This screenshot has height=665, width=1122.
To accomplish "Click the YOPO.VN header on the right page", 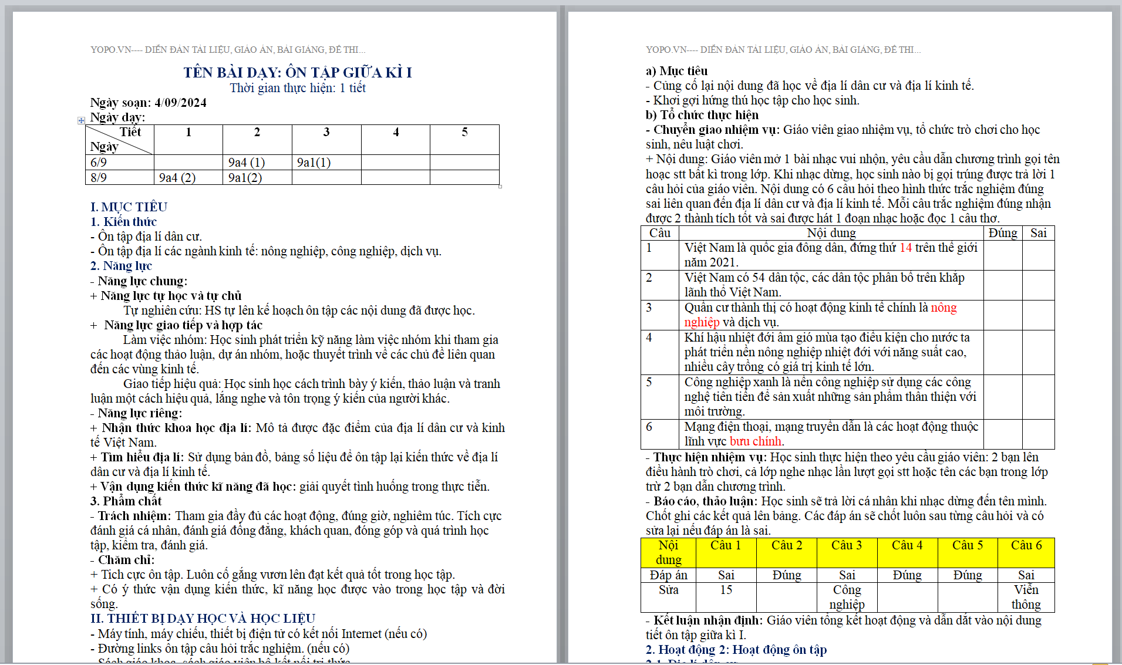I will tap(783, 50).
